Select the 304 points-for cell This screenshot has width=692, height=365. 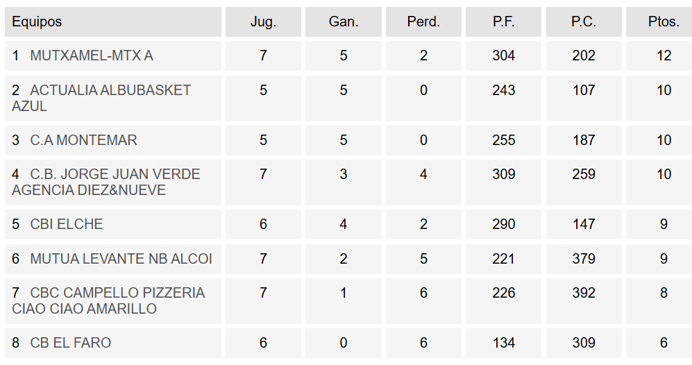503,56
